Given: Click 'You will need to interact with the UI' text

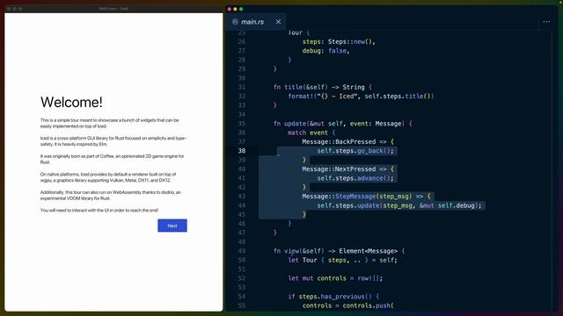Looking at the screenshot, I should click(x=99, y=211).
